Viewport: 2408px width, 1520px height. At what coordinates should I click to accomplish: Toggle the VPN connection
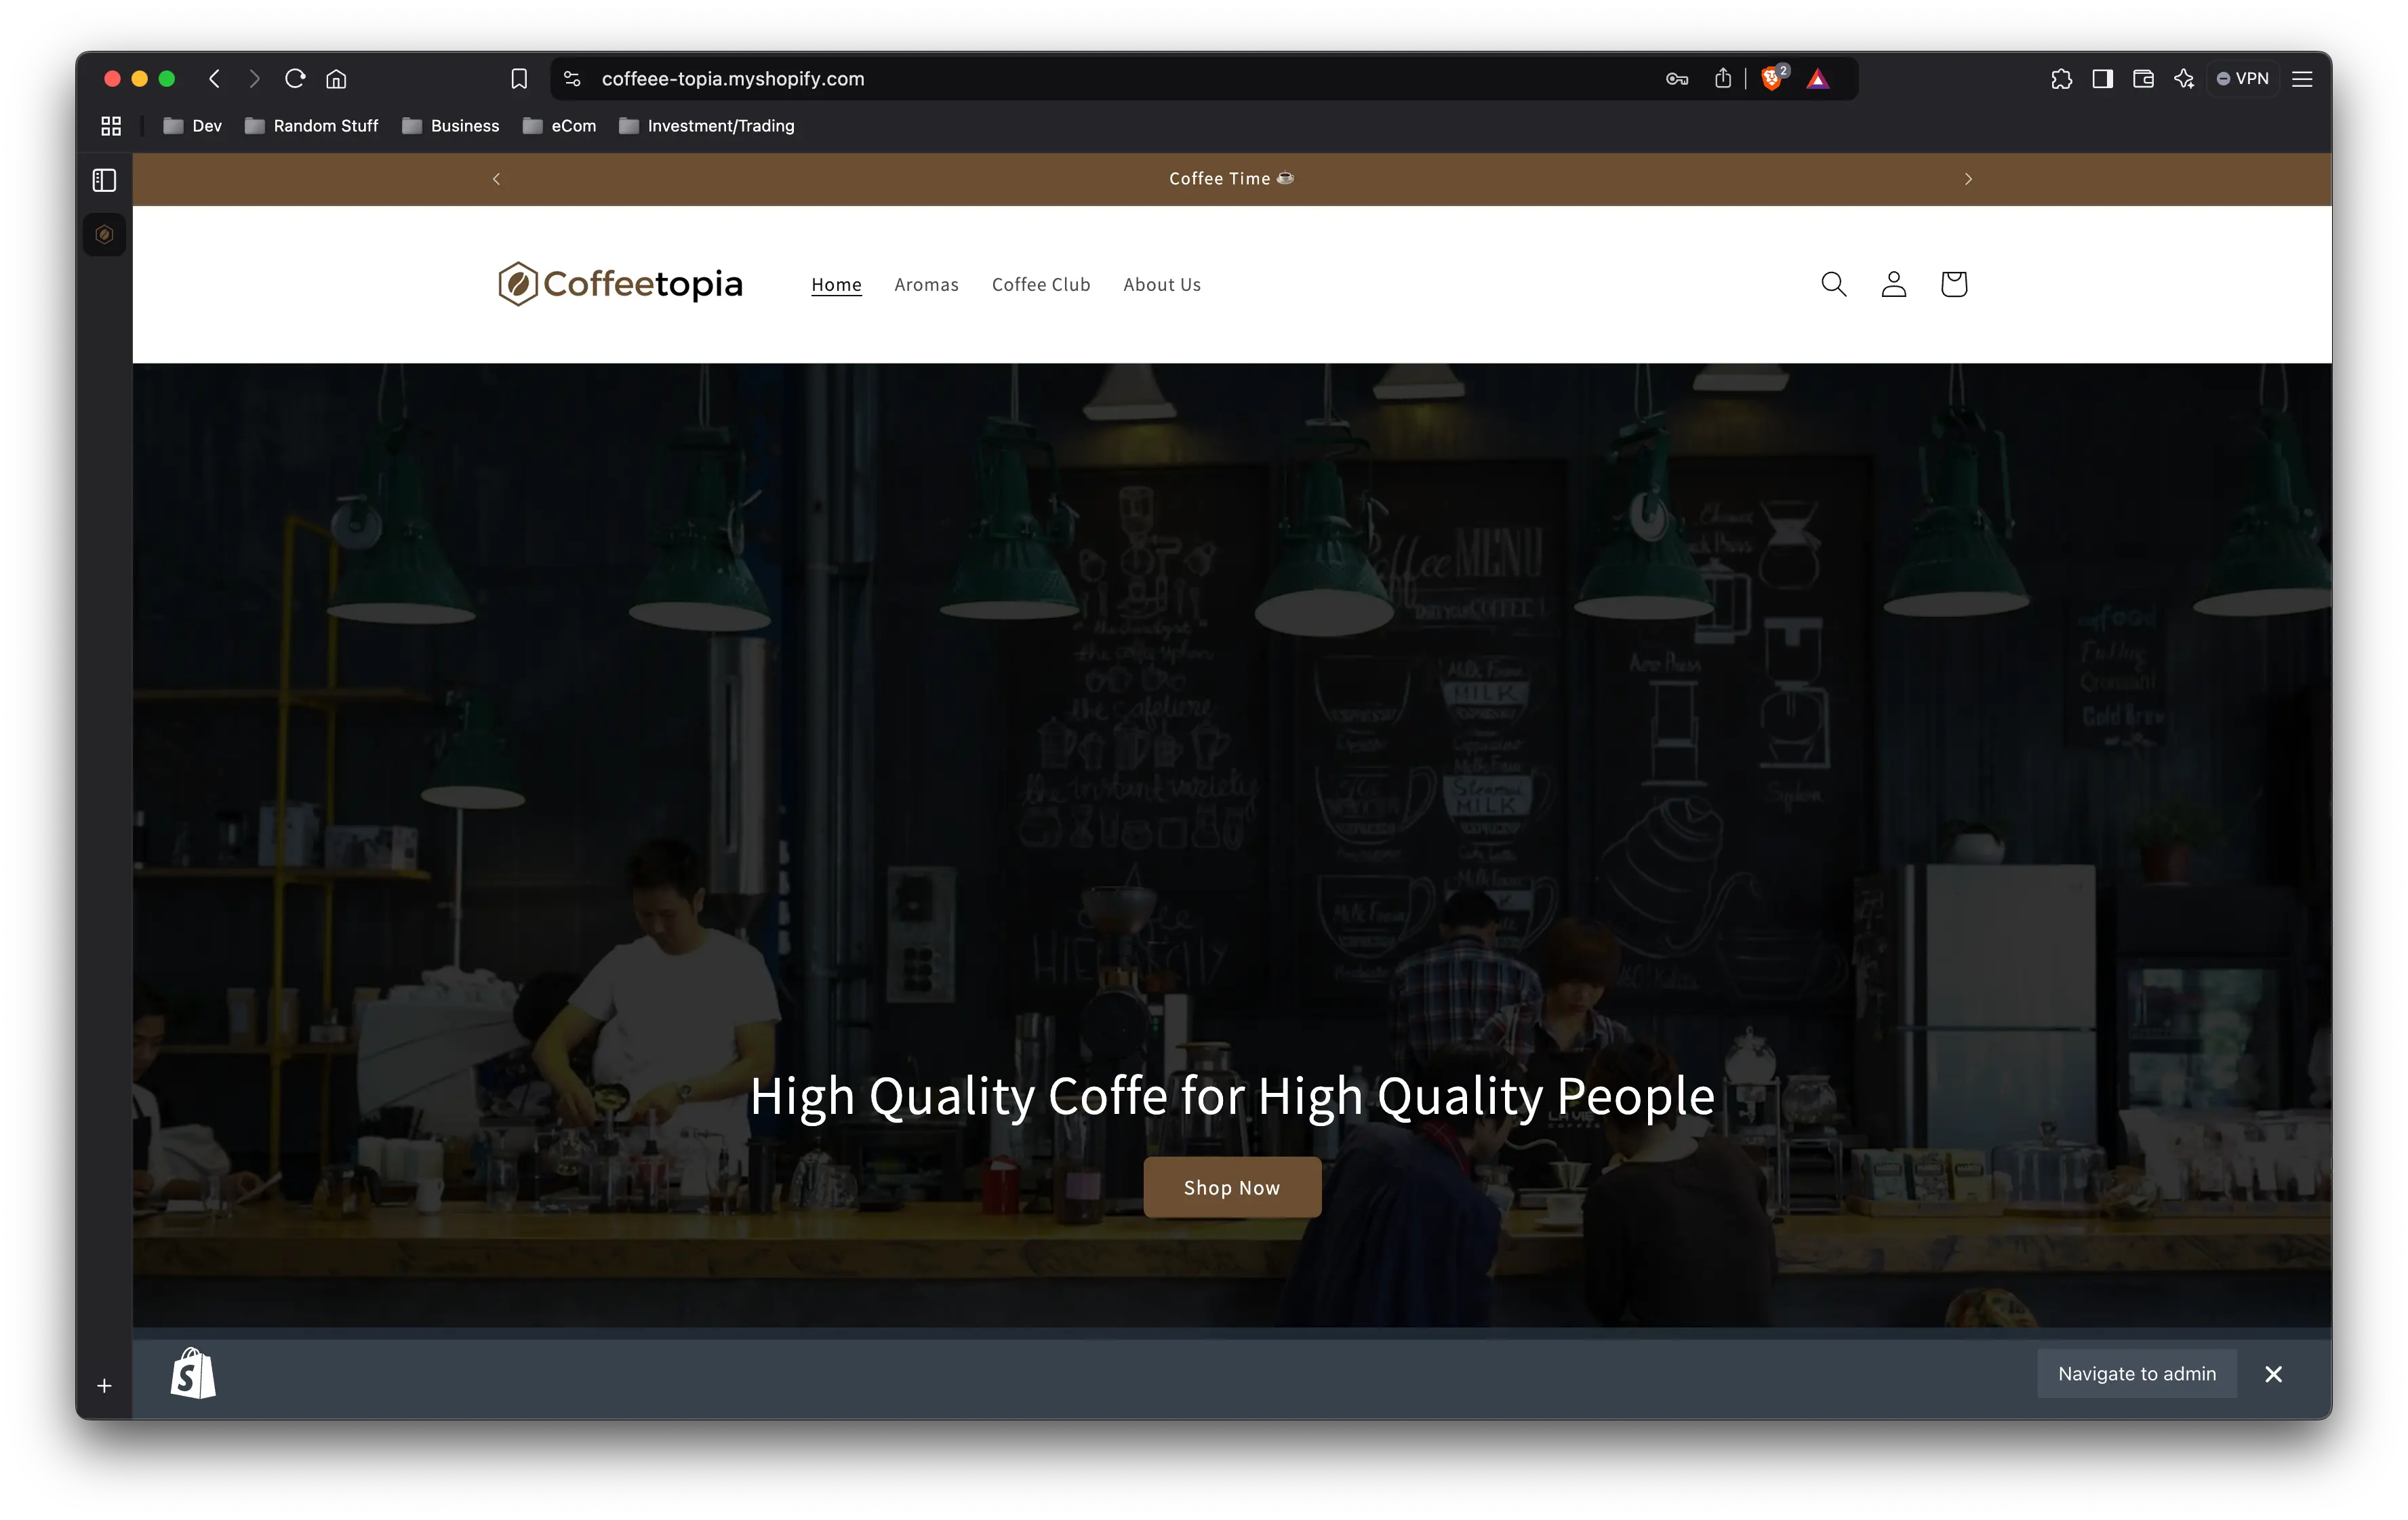click(2242, 78)
